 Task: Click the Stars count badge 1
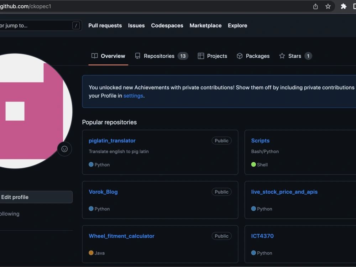point(308,56)
